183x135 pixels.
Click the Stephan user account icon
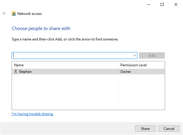tap(15, 71)
